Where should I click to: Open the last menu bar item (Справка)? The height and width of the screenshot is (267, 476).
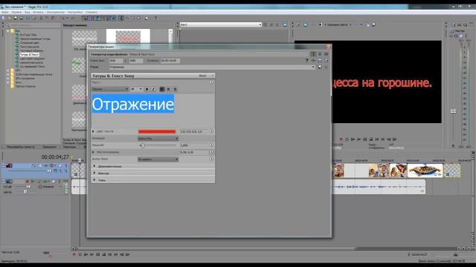click(91, 12)
